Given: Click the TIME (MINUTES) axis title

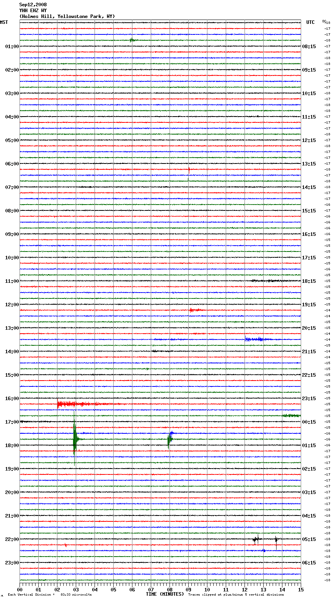Looking at the screenshot, I should pos(165,594).
